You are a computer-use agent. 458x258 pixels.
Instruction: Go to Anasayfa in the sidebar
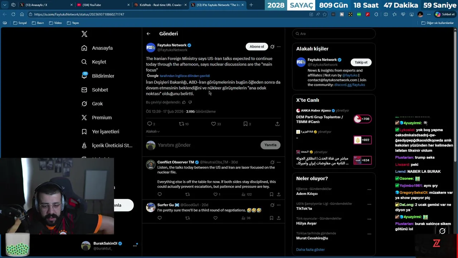click(x=97, y=48)
